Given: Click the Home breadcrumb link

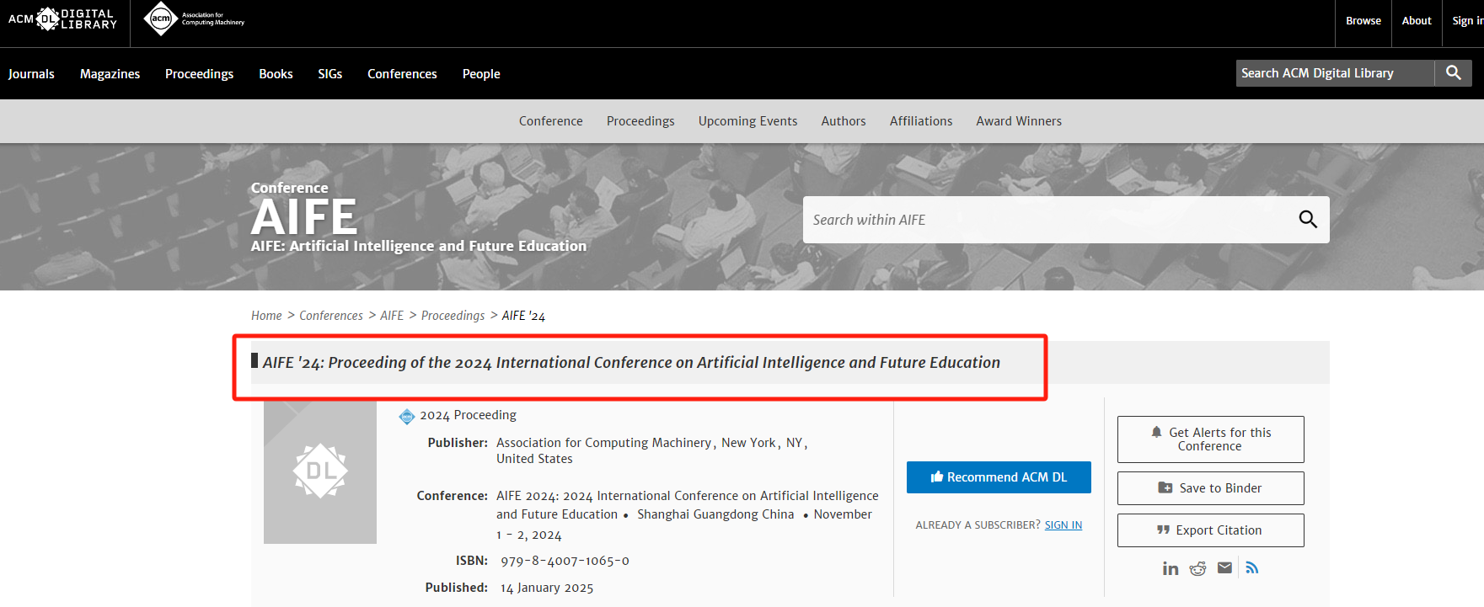Looking at the screenshot, I should (x=266, y=316).
